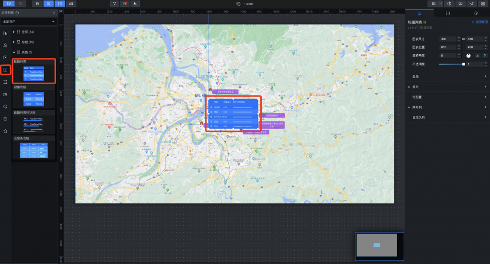Select the bar chart category icon
This screenshot has height=264, width=490.
(x=5, y=33)
